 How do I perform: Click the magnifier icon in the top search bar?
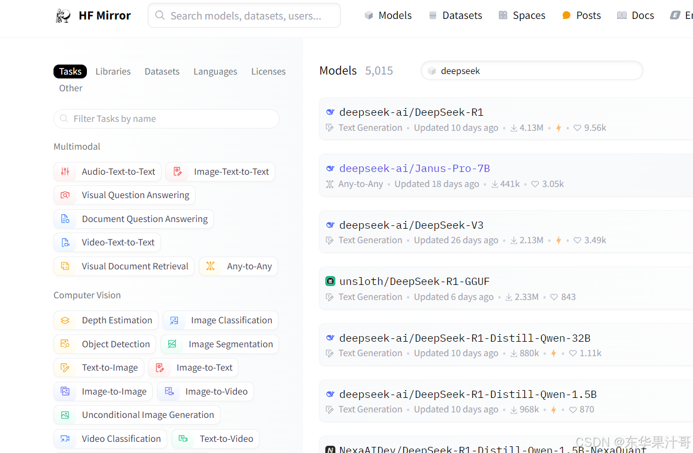coord(160,16)
